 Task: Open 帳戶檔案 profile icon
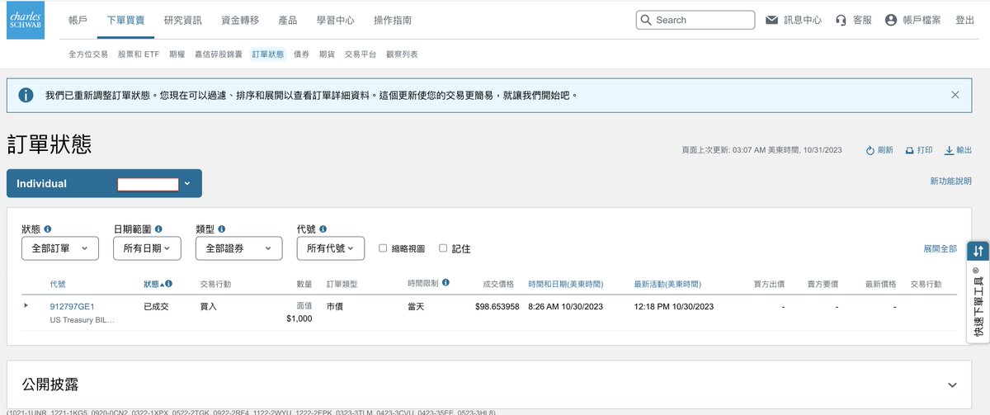[890, 20]
